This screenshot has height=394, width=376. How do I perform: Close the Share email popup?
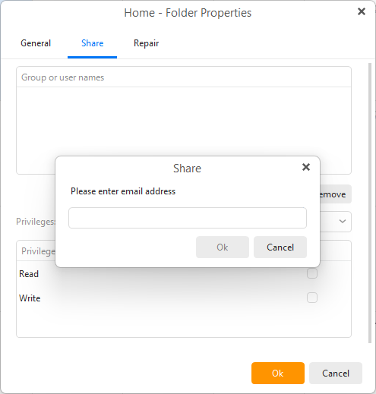[306, 167]
